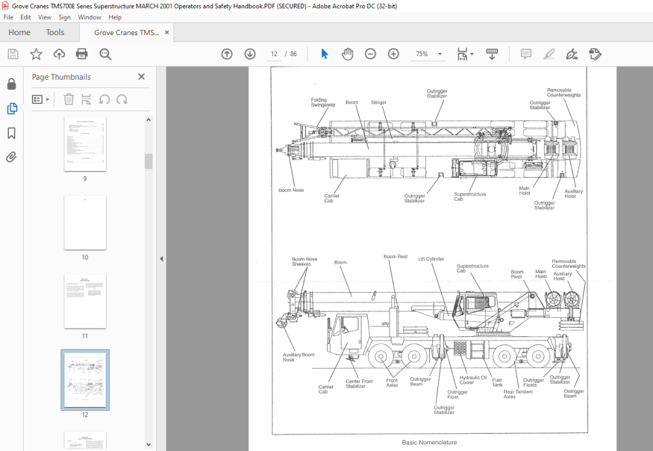
Task: Select the arrow selection tool
Action: pos(325,54)
